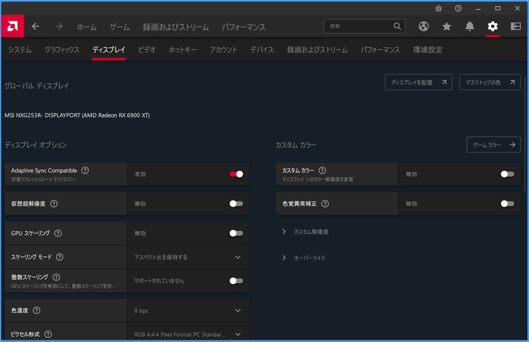Image resolution: width=529 pixels, height=342 pixels.
Task: Click ゲーム カラー button
Action: [494, 145]
